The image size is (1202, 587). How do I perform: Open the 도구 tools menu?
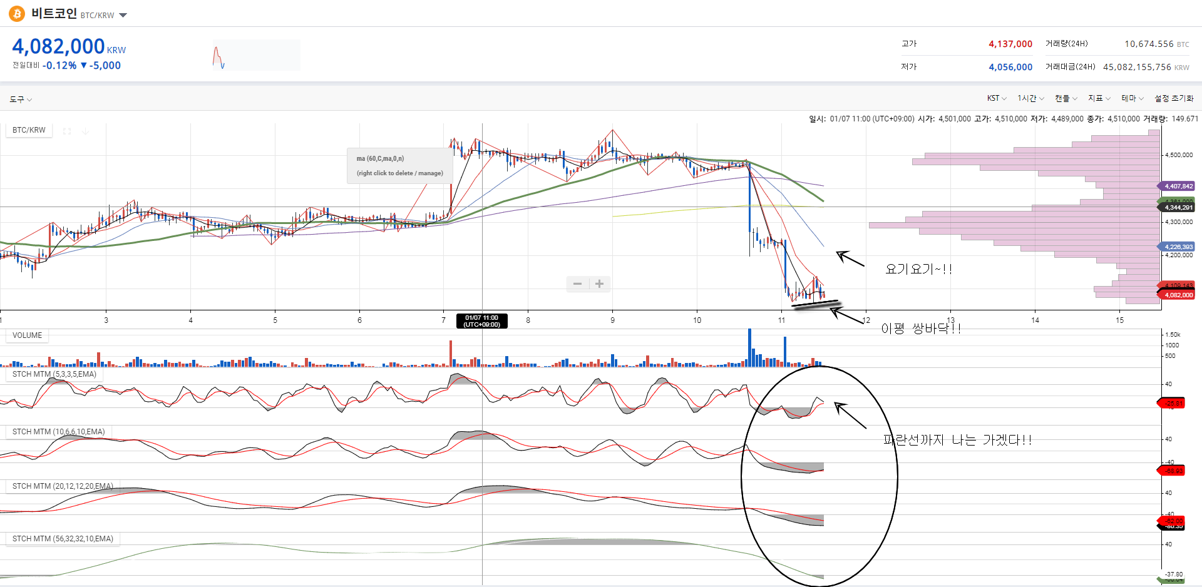tap(20, 100)
